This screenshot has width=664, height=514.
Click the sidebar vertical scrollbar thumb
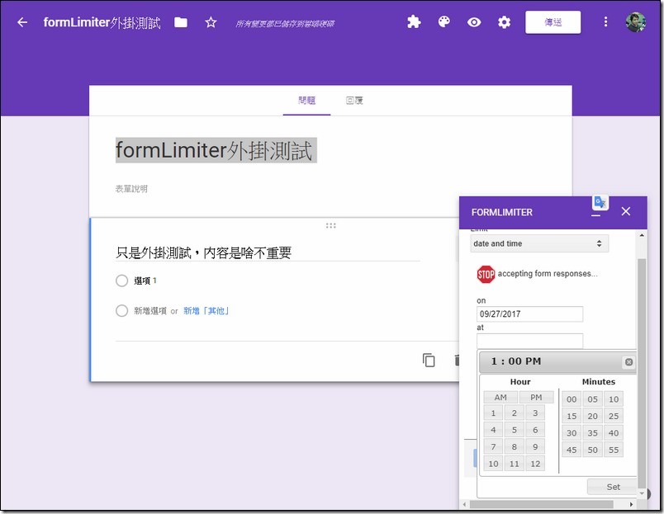(642, 372)
